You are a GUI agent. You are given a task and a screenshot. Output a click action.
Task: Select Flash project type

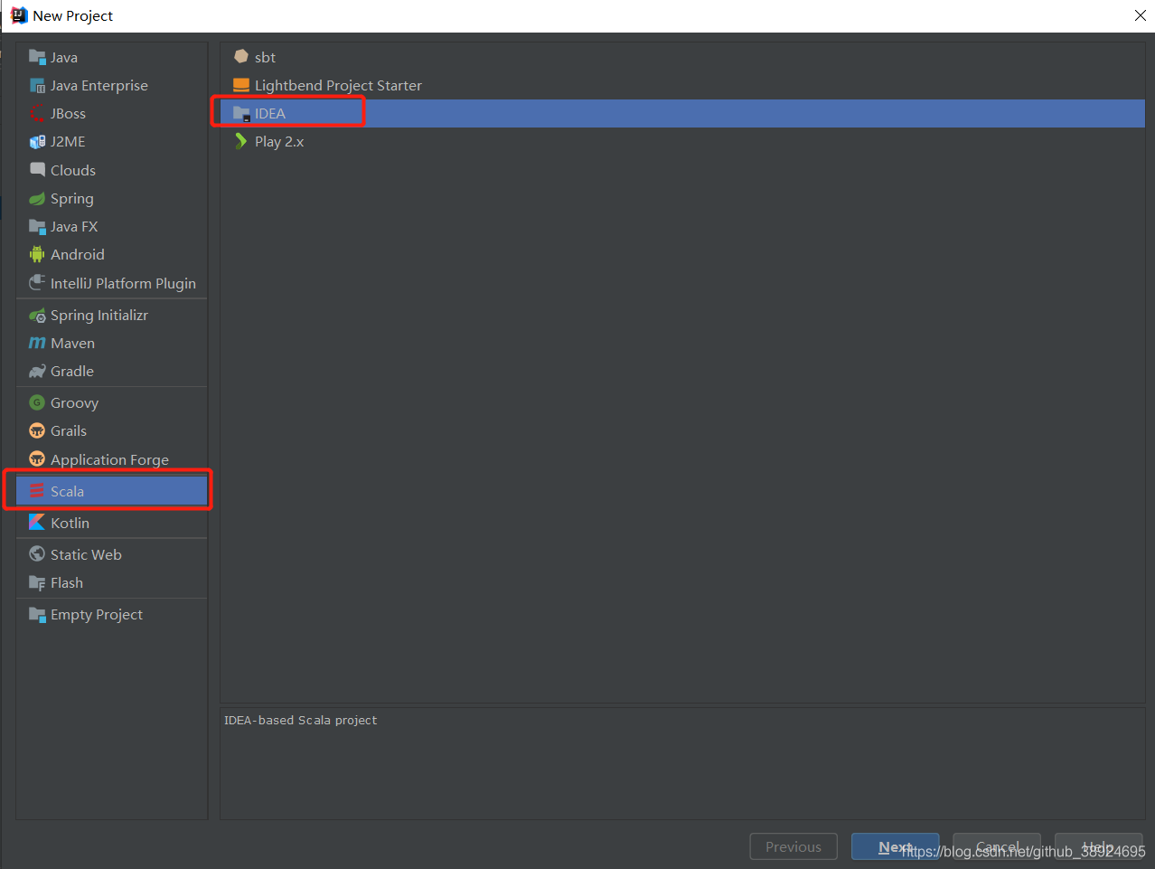click(x=111, y=582)
